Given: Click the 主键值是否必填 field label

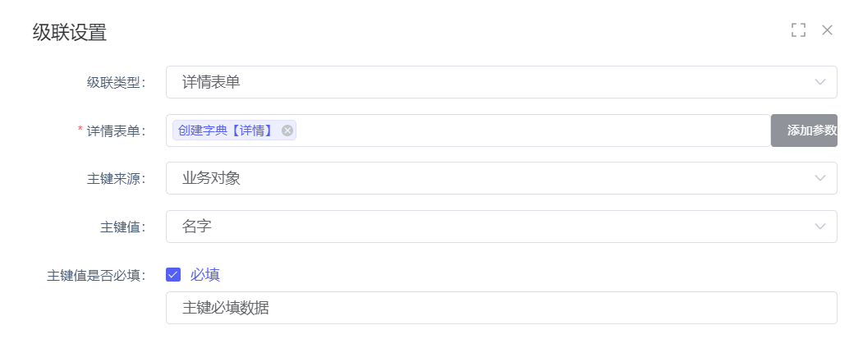Looking at the screenshot, I should (96, 275).
